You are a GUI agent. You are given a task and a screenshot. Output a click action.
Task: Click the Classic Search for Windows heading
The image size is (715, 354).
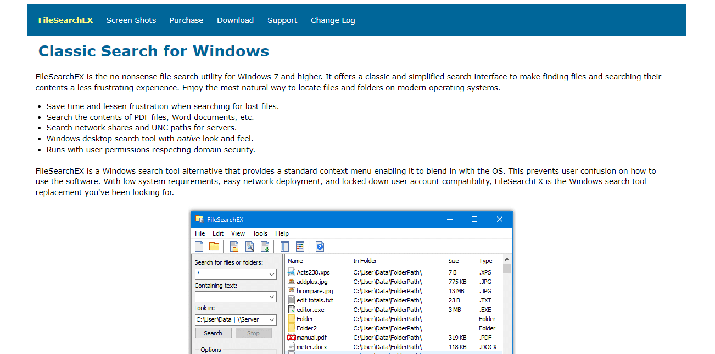pos(154,52)
